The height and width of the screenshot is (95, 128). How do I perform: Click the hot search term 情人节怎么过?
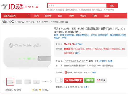[x=97, y=10]
